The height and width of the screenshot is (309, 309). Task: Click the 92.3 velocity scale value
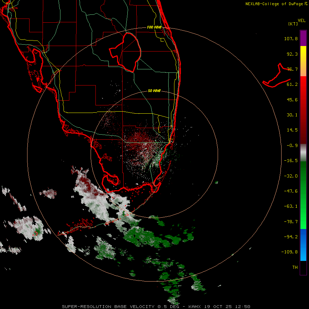[292, 54]
